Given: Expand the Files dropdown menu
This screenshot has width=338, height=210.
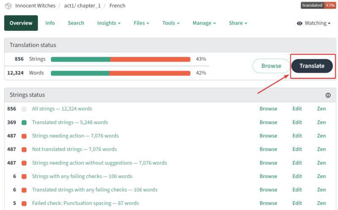Looking at the screenshot, I should pyautogui.click(x=142, y=23).
